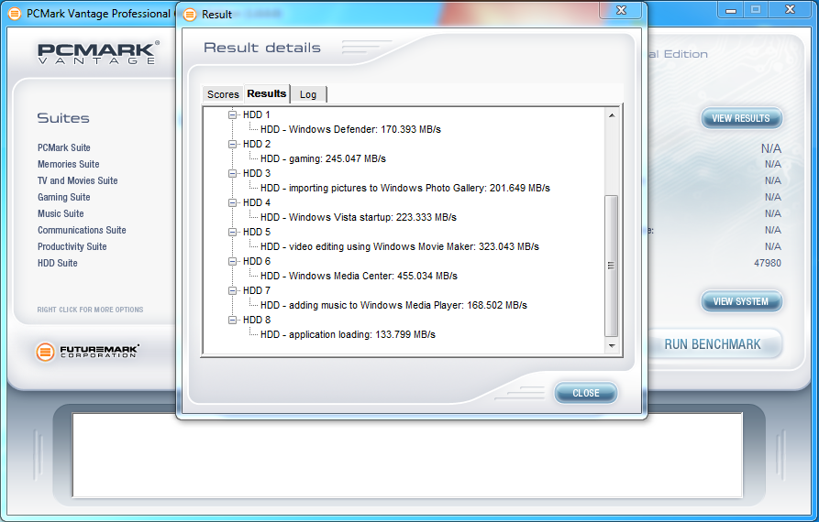Select the adding music Media Player row

coord(393,305)
